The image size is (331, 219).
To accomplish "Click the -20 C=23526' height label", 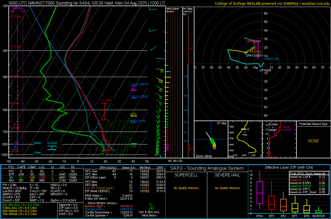I will click(140, 96).
